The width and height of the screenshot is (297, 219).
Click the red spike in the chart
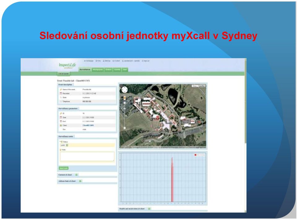point(172,180)
